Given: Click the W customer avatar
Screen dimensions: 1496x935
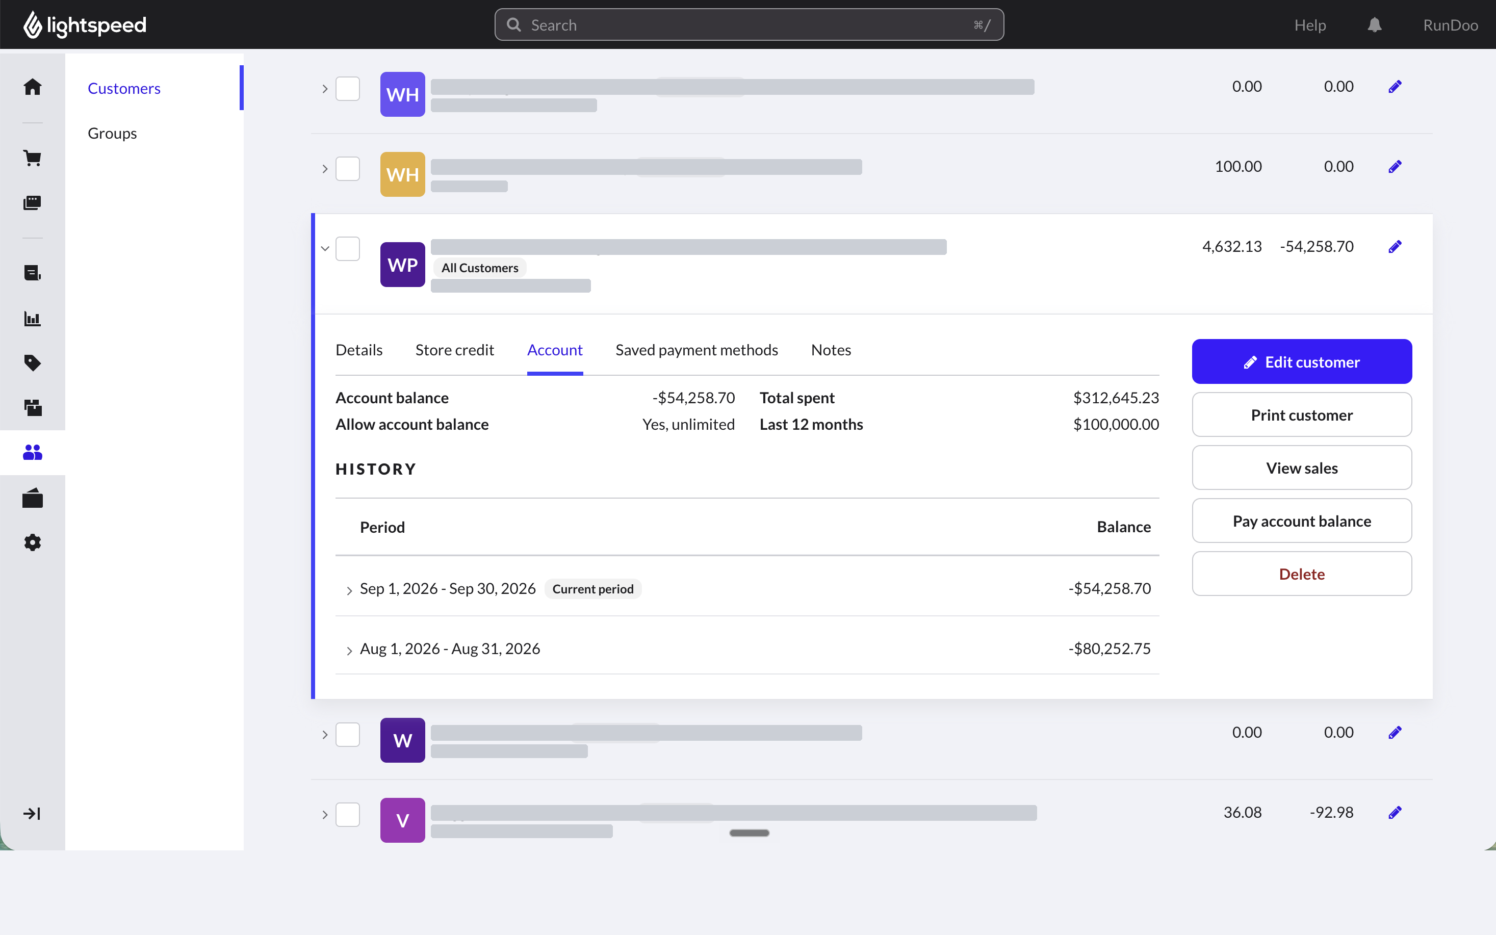Looking at the screenshot, I should point(403,740).
